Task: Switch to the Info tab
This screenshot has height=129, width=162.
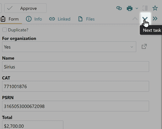Action: click(34, 19)
